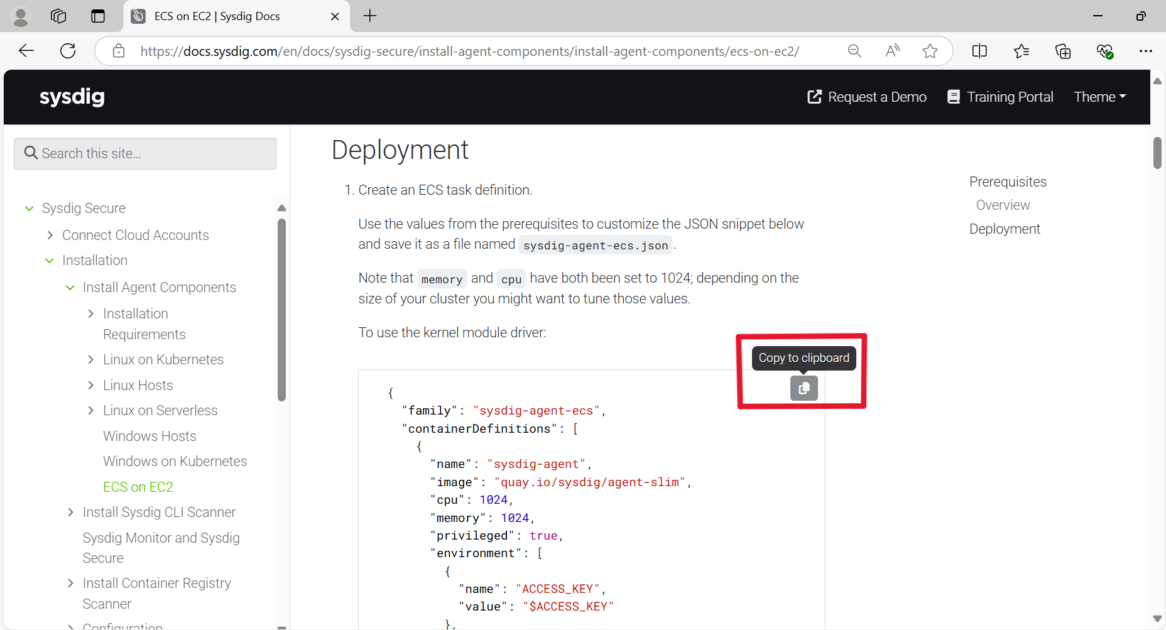This screenshot has width=1166, height=630.
Task: Open Linux on Serverless page
Action: [x=160, y=410]
